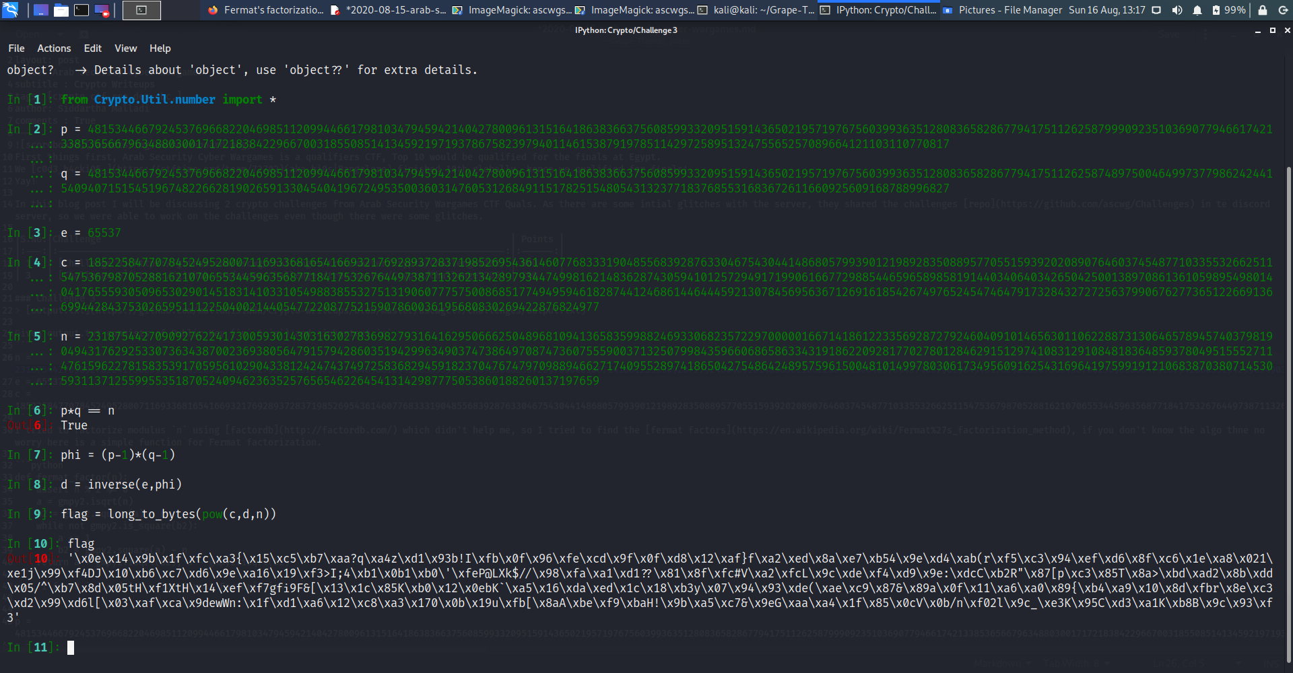The width and height of the screenshot is (1293, 673).
Task: Click the 'object?' details help line
Action: 242,70
